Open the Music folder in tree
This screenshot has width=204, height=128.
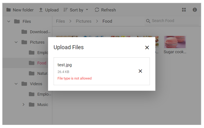tap(43, 105)
